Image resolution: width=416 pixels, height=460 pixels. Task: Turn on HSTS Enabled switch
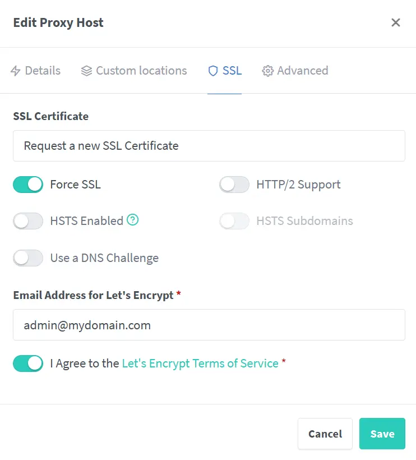tap(28, 221)
